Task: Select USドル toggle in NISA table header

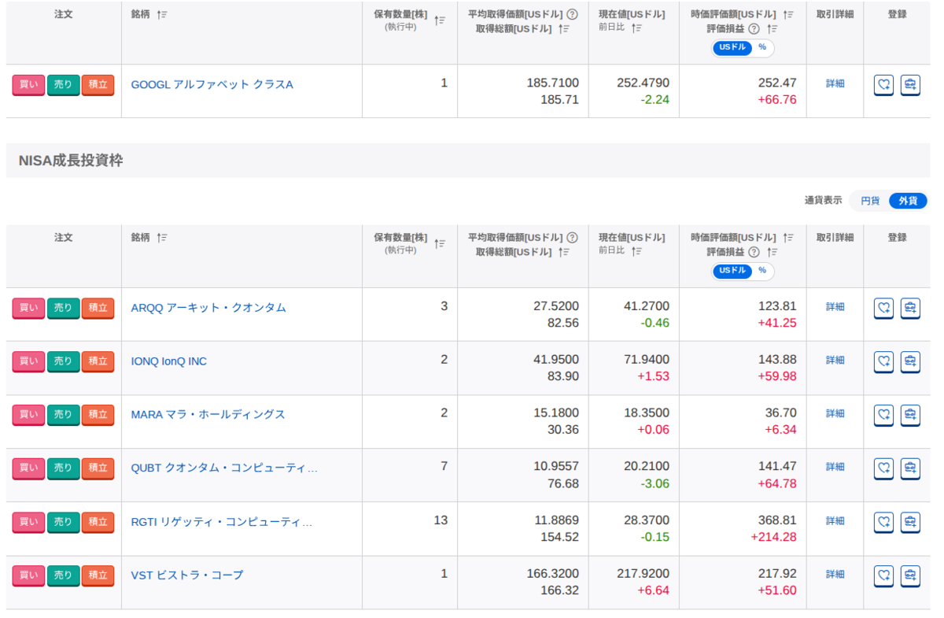Action: coord(732,271)
